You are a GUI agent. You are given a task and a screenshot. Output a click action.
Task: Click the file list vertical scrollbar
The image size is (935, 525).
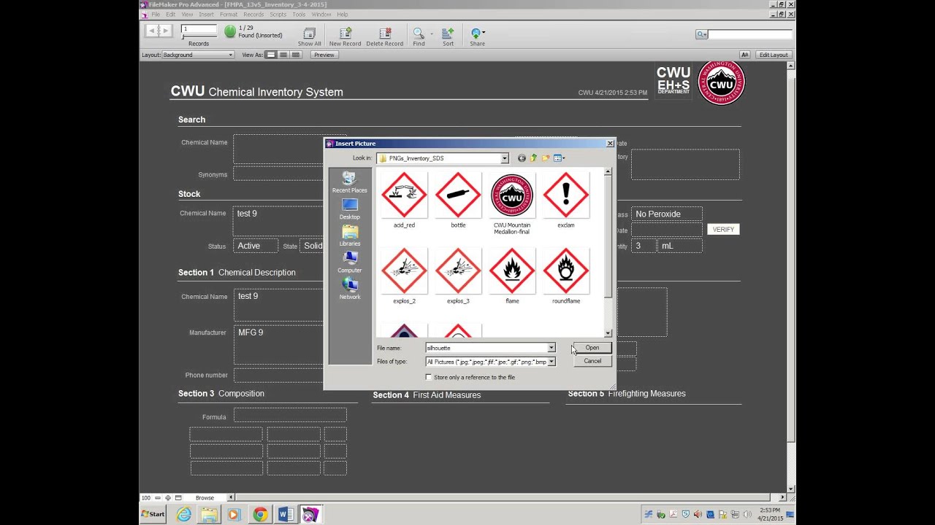[608, 252]
